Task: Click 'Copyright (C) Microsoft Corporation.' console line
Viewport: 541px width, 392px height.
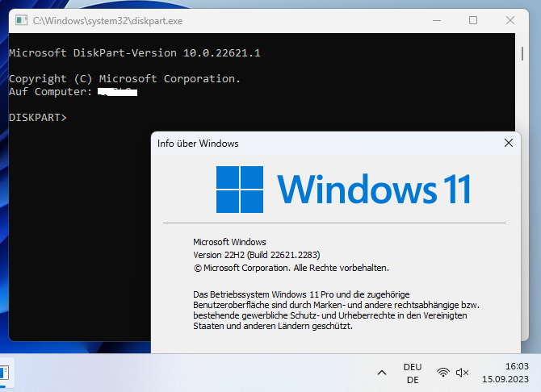Action: pos(124,78)
